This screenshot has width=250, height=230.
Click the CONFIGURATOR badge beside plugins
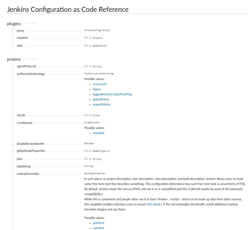(30, 23)
